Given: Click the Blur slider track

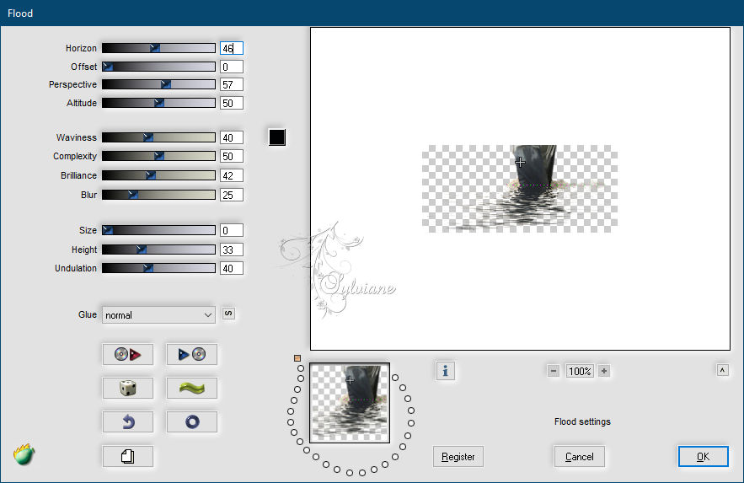Looking at the screenshot, I should pos(158,195).
